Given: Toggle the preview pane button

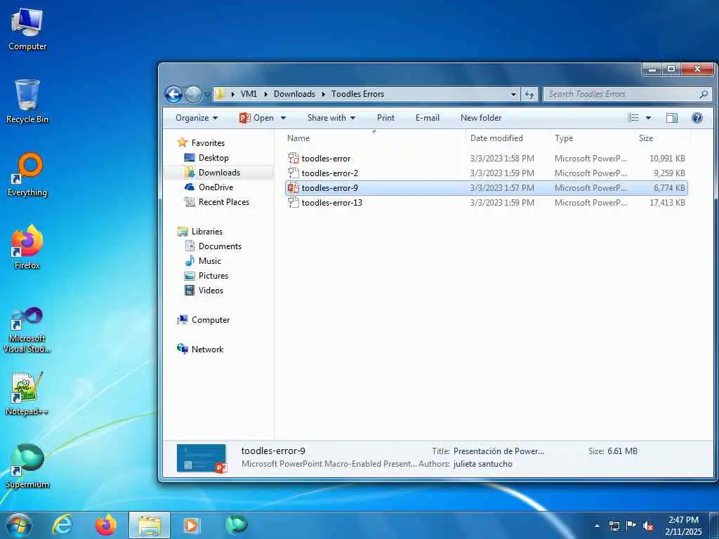Looking at the screenshot, I should [x=672, y=118].
